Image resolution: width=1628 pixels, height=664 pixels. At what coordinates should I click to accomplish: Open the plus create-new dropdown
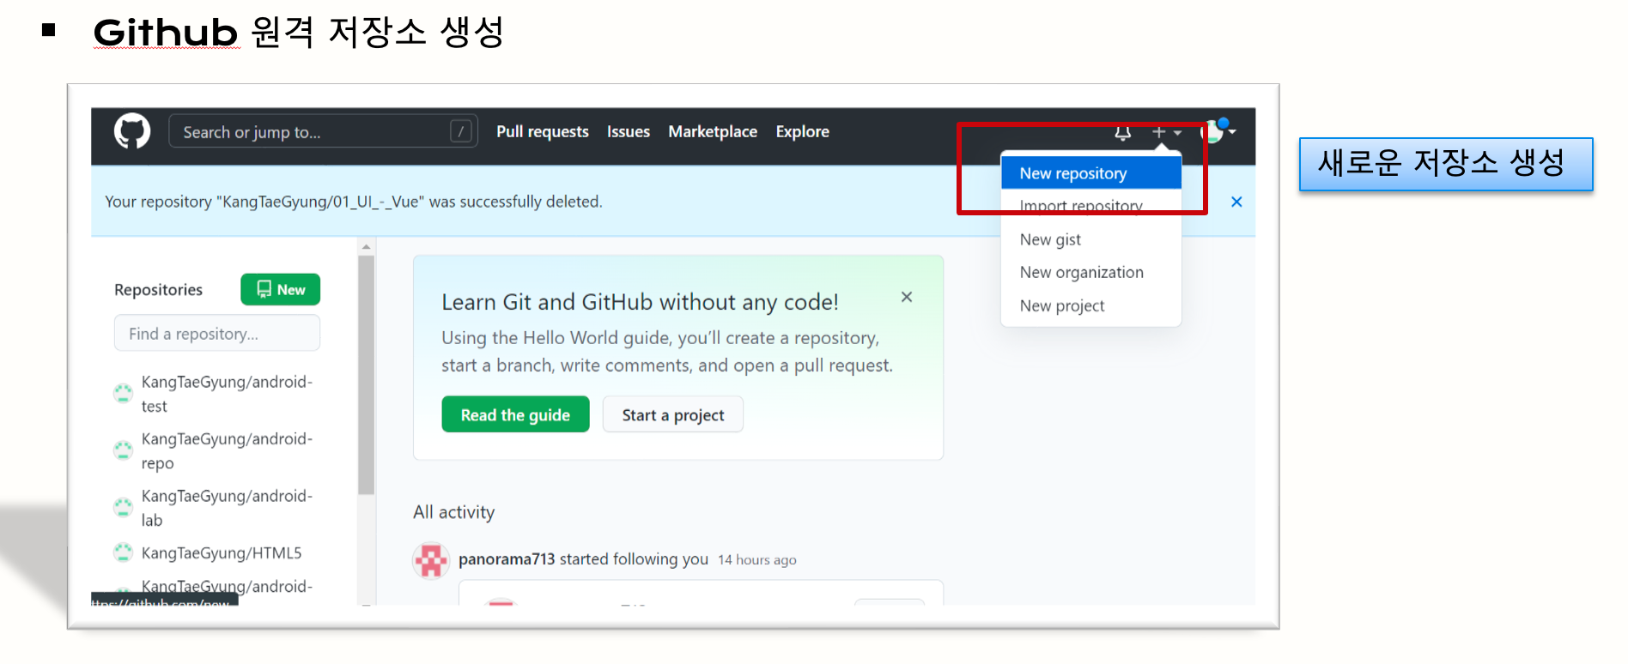tap(1167, 132)
